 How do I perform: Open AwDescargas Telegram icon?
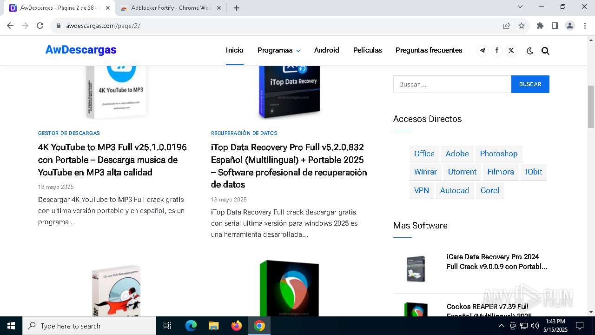(x=483, y=51)
